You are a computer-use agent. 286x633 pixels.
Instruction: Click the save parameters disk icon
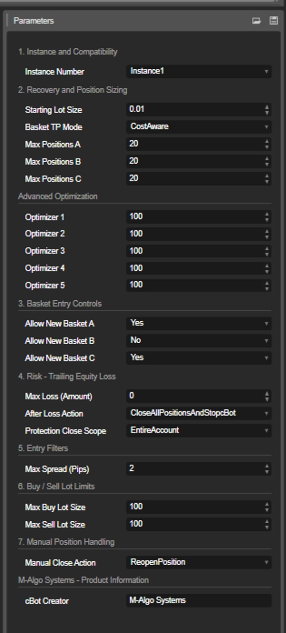pyautogui.click(x=274, y=21)
